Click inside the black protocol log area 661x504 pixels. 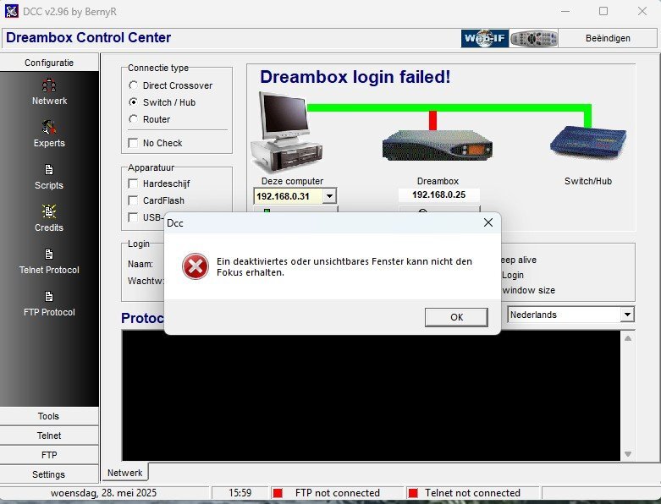371,397
